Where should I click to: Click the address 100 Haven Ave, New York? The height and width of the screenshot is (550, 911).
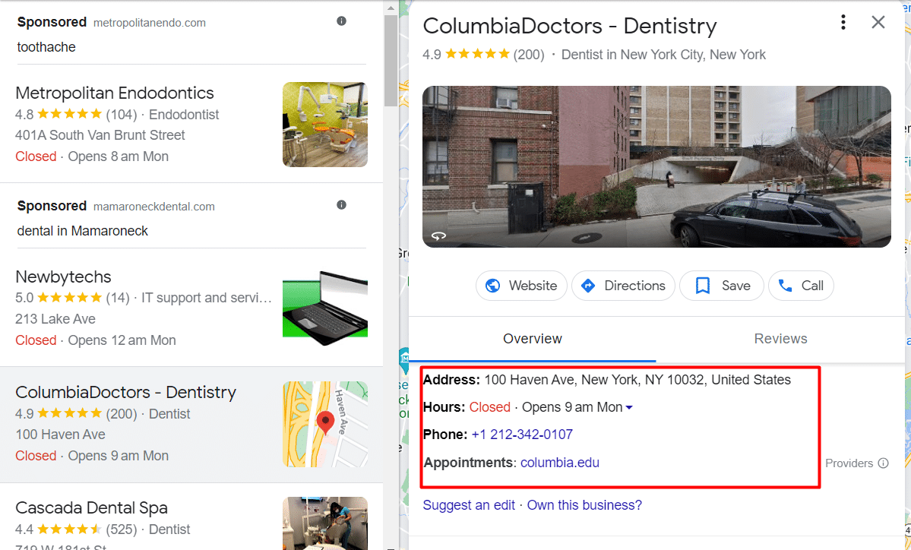point(637,380)
